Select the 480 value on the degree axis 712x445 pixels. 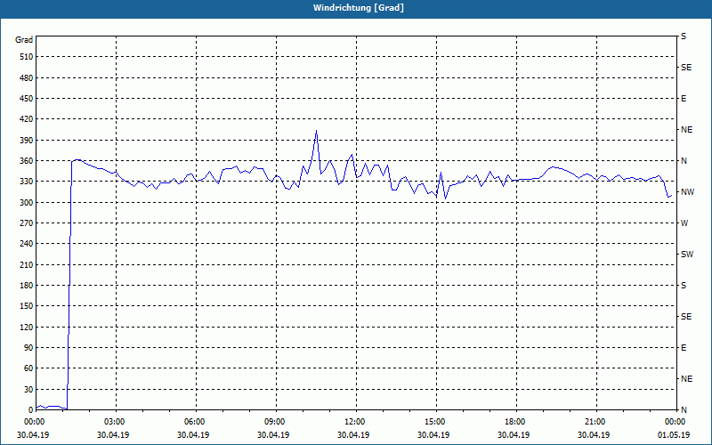[x=27, y=78]
